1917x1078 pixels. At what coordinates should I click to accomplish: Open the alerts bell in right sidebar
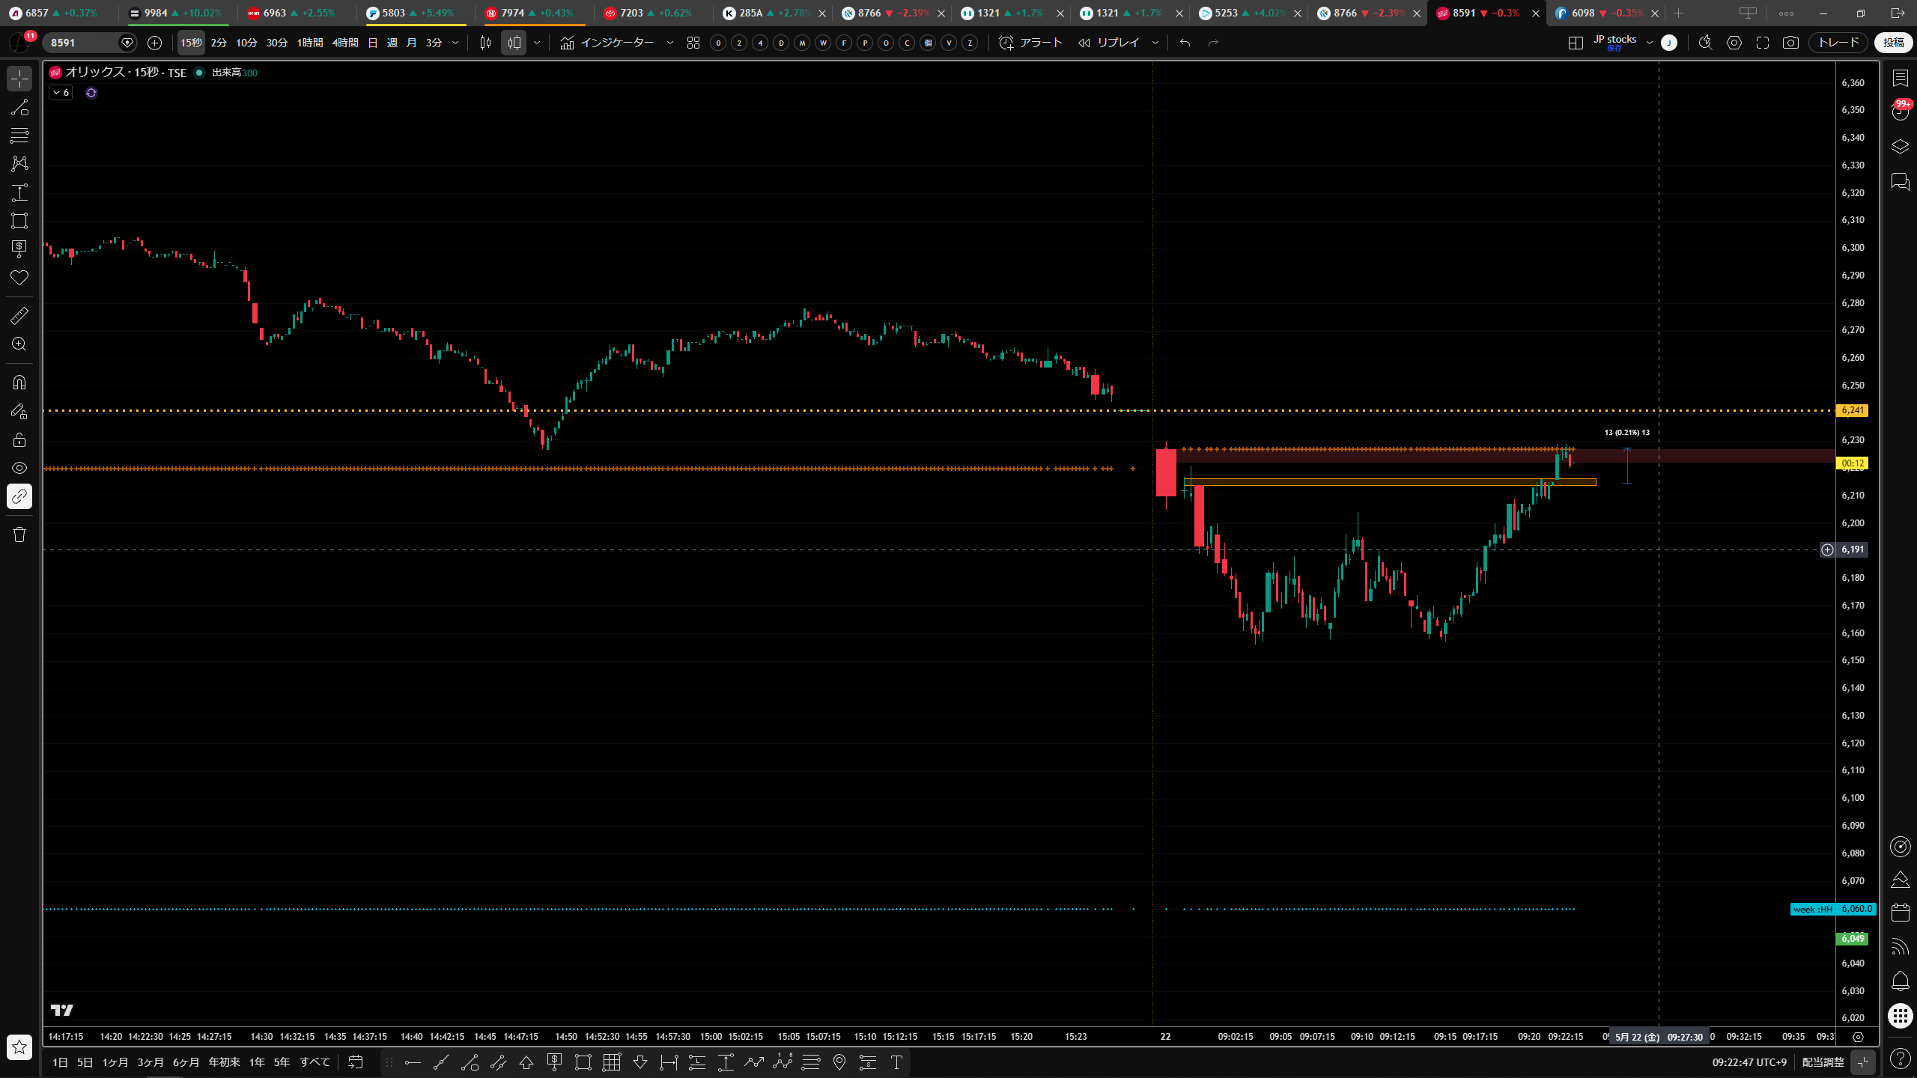click(x=1900, y=981)
